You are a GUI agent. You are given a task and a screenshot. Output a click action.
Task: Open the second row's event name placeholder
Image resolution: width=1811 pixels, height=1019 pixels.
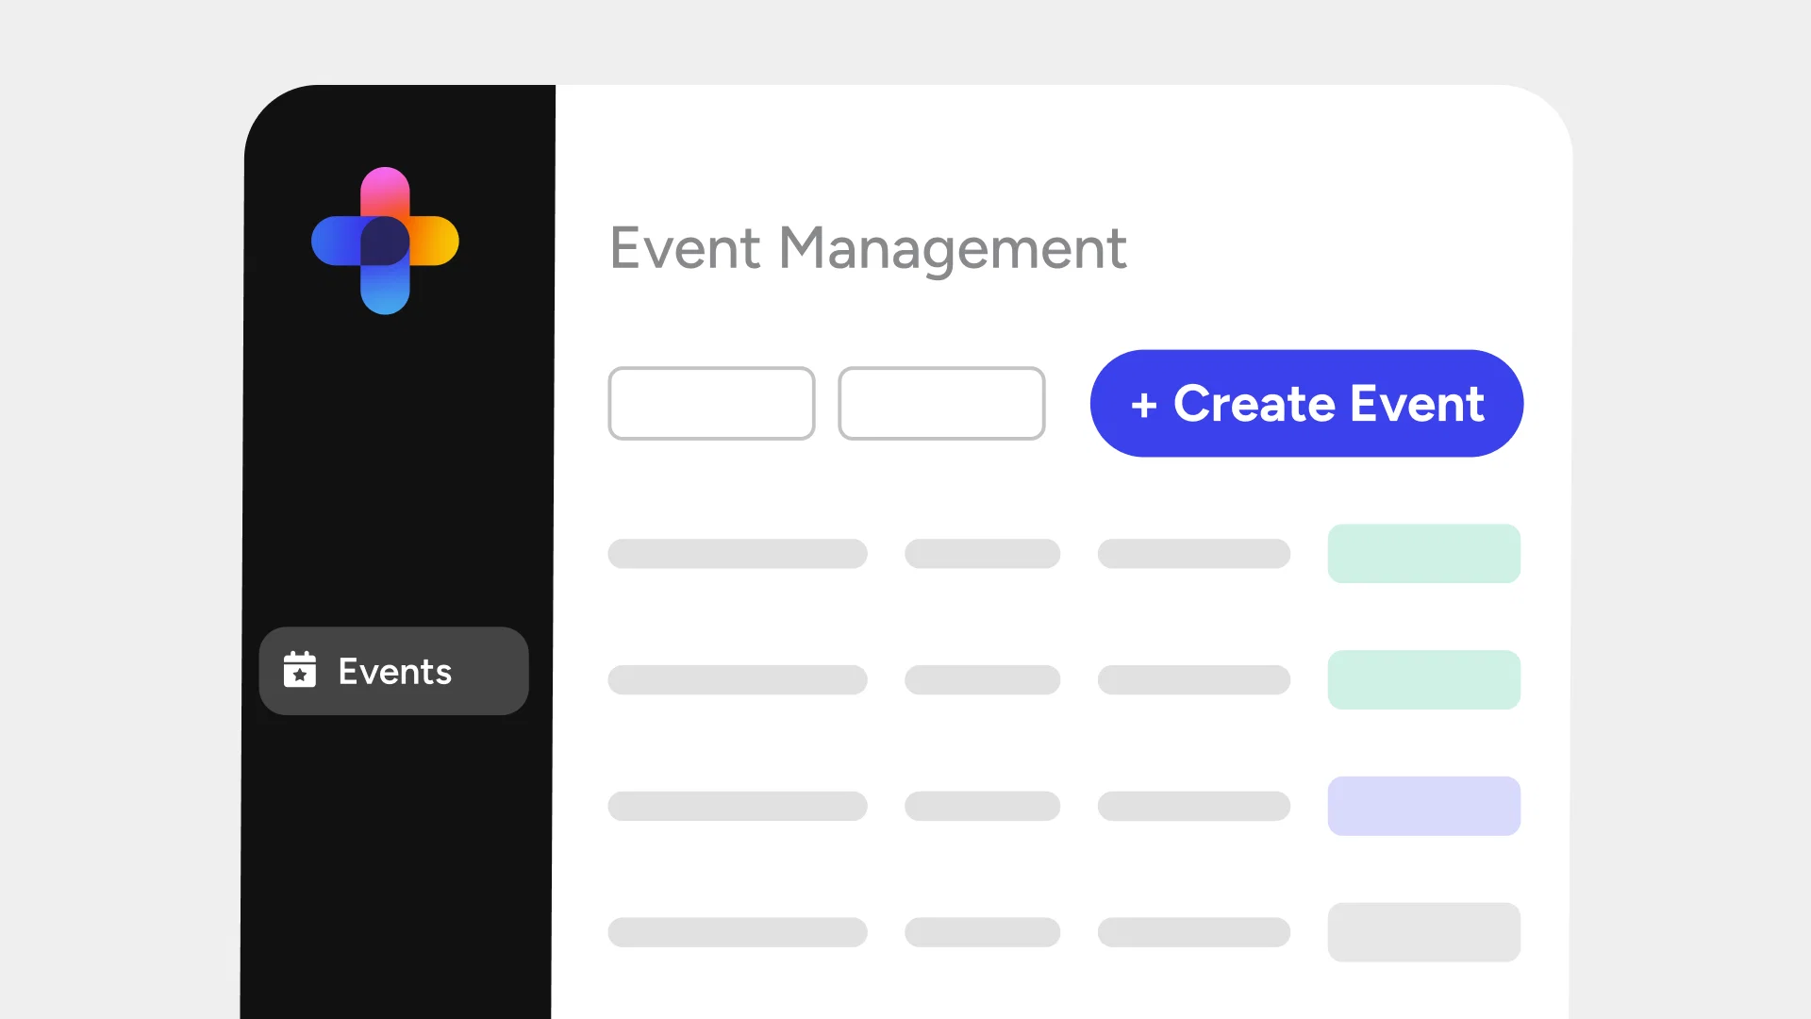click(x=737, y=679)
